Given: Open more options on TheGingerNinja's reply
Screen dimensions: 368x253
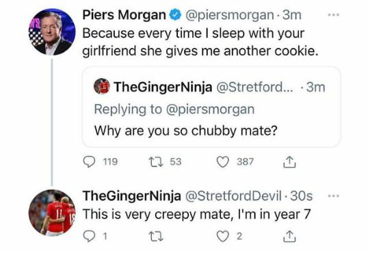Looking at the screenshot, I should point(334,196).
